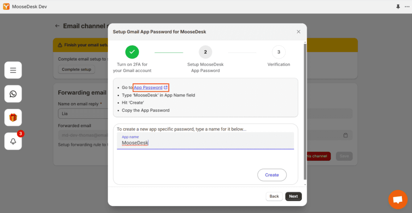
Task: Click the green completed step checkmark
Action: pyautogui.click(x=132, y=52)
